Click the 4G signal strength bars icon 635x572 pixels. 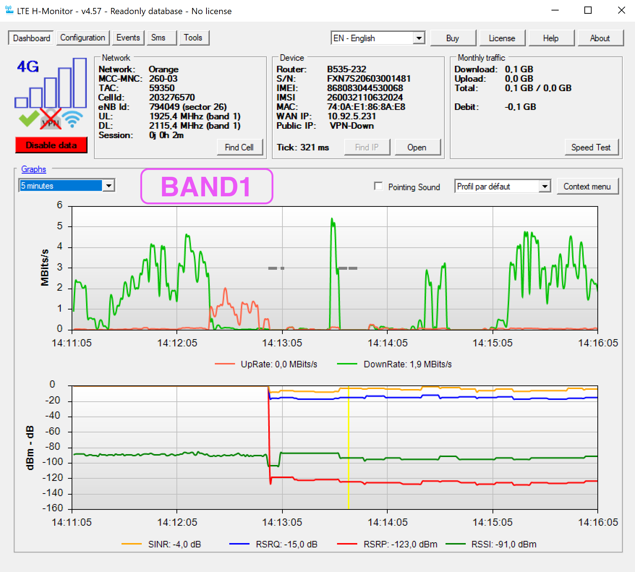[51, 83]
